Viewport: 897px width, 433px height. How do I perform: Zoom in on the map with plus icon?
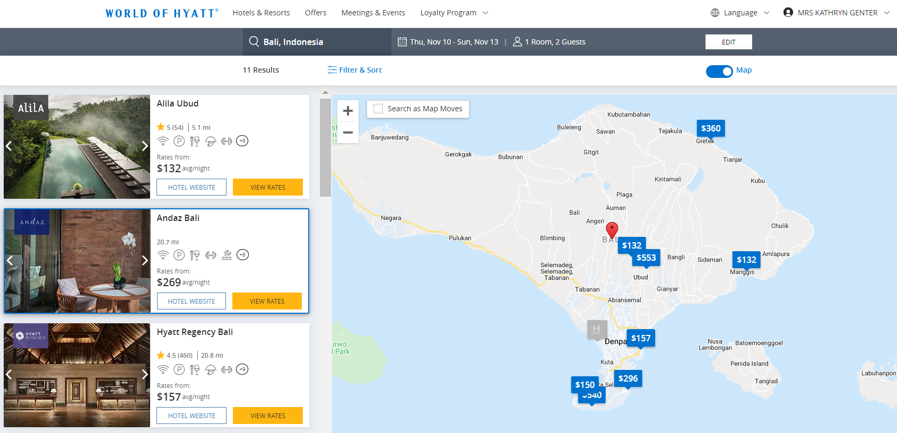coord(348,111)
